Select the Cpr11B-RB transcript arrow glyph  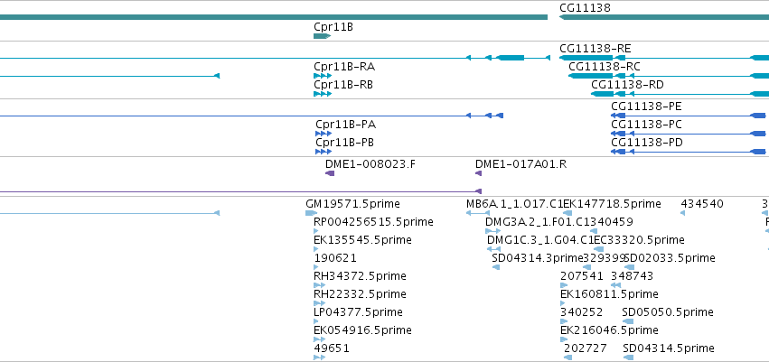pos(323,94)
